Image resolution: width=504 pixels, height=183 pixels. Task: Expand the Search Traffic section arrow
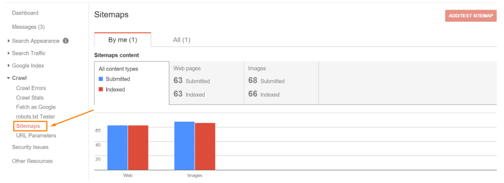pos(9,53)
